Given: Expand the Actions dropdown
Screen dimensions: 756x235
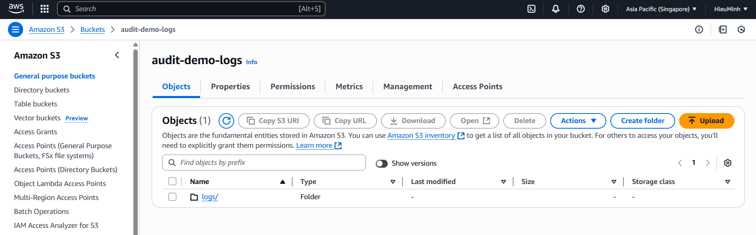Looking at the screenshot, I should [x=578, y=121].
